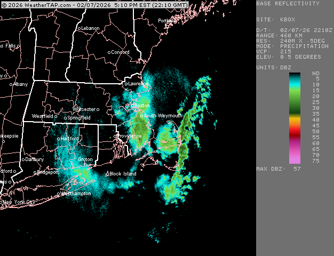Viewport: 334px width, 256px height.
Task: Click the MAX DBZ: 57 readout
Action: 279,169
